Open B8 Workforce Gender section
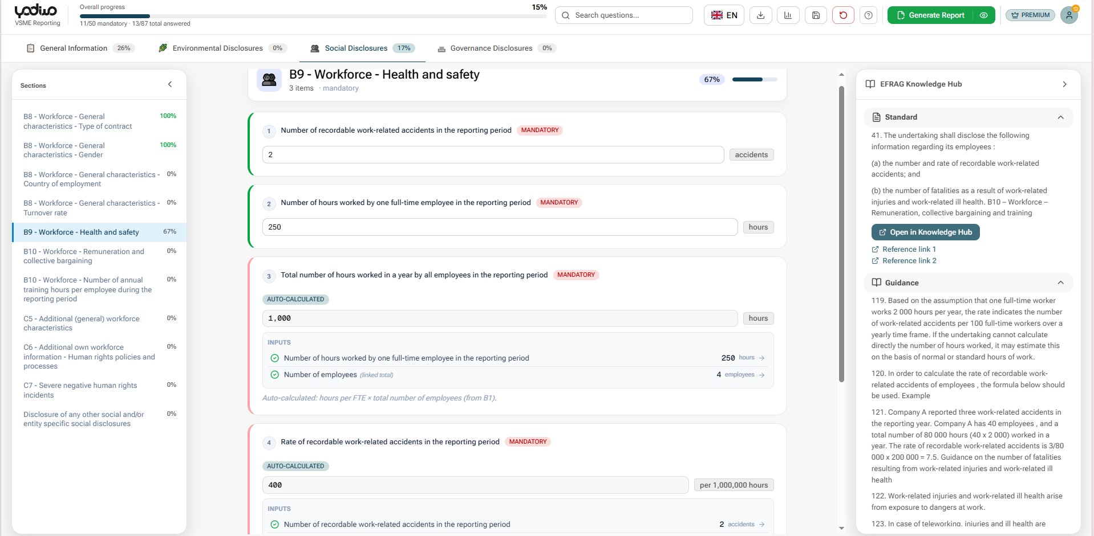This screenshot has width=1094, height=536. [99, 150]
